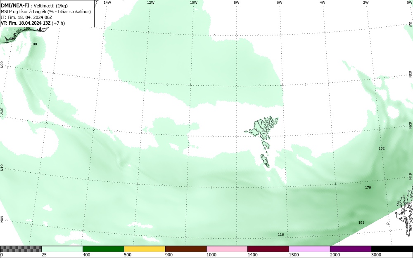This screenshot has width=413, height=258.
Task: Click the light green 25-400 legend swatch
Action: click(62, 249)
